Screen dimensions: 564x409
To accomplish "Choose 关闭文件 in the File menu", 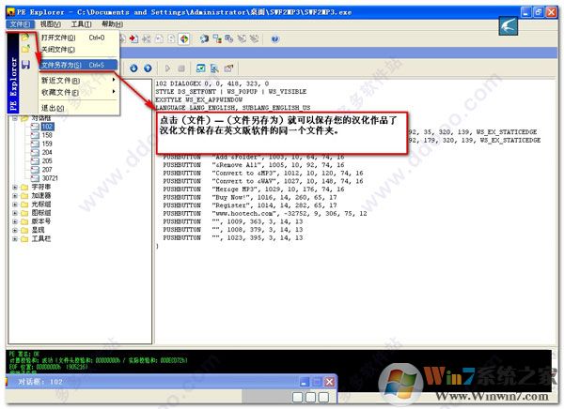I will (58, 48).
